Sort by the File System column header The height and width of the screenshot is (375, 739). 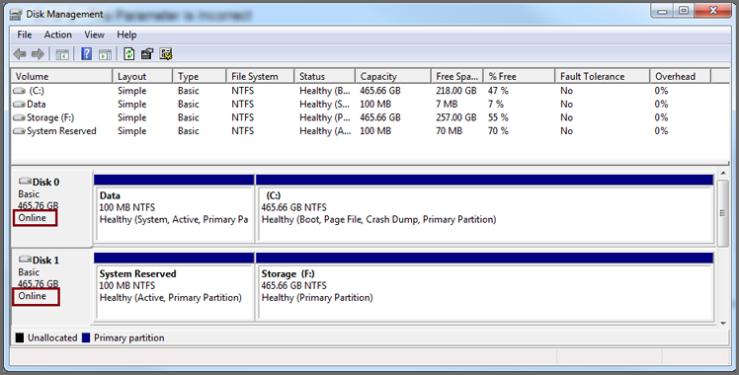[260, 76]
